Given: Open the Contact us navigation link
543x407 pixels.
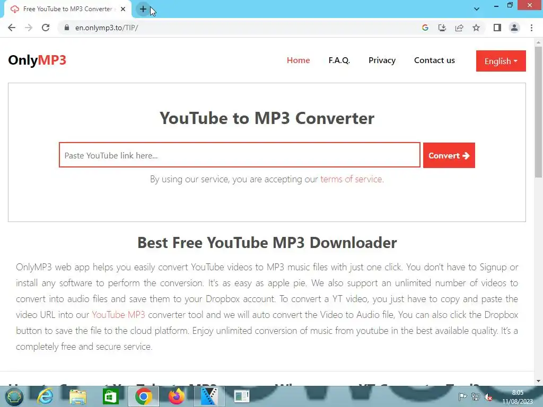Looking at the screenshot, I should (434, 60).
